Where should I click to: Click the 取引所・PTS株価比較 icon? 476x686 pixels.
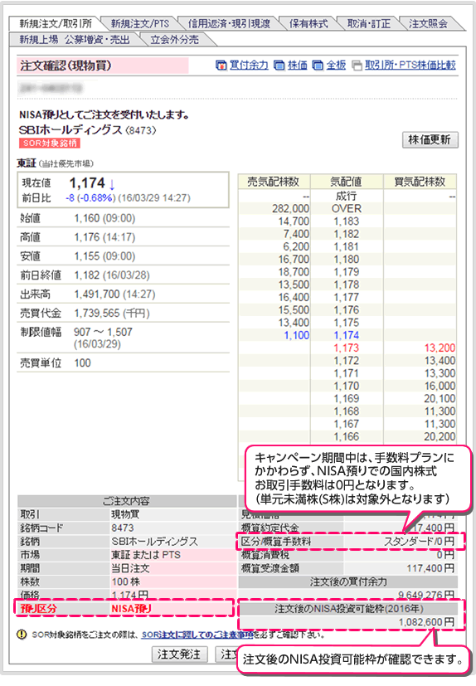(357, 66)
